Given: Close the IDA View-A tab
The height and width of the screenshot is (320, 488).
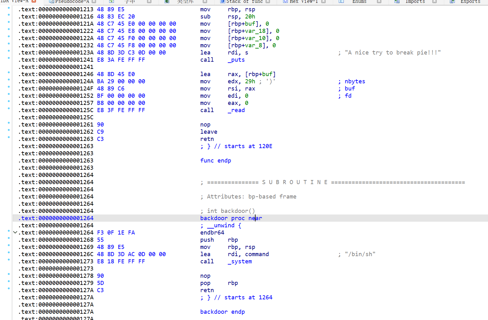Looking at the screenshot, I should (34, 1).
